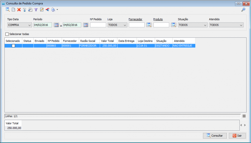This screenshot has width=251, height=143.
Task: Open the calendar for the period start date
Action: click(56, 25)
